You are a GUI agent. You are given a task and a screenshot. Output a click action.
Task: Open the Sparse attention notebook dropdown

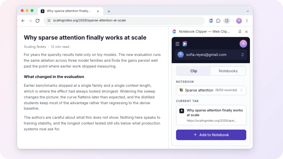click(211, 90)
